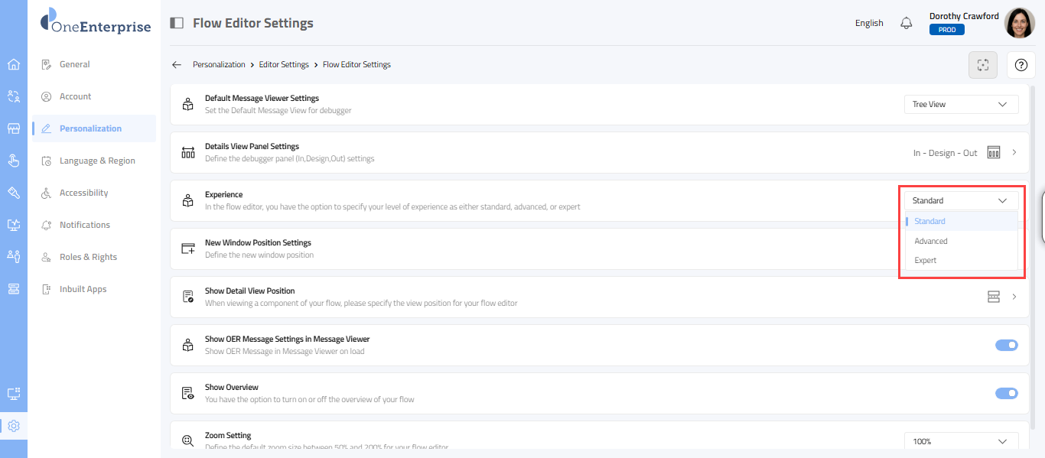Open the Tree View dropdown

961,105
